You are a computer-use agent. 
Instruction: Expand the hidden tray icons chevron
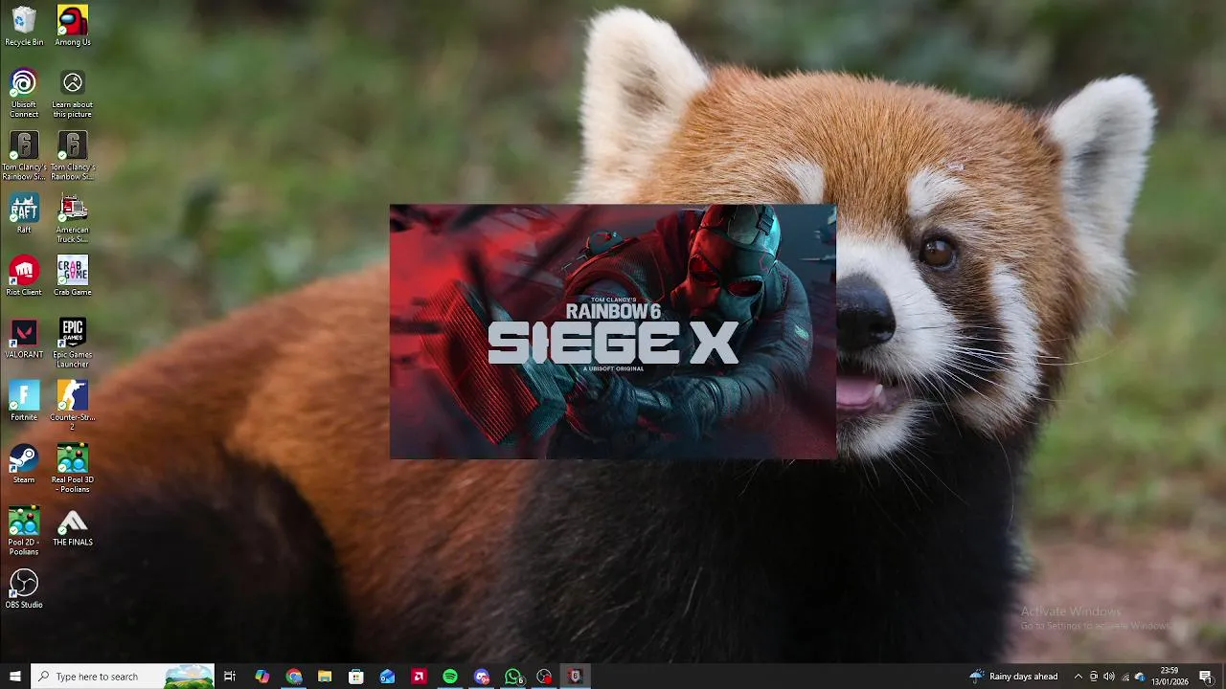[x=1078, y=677]
